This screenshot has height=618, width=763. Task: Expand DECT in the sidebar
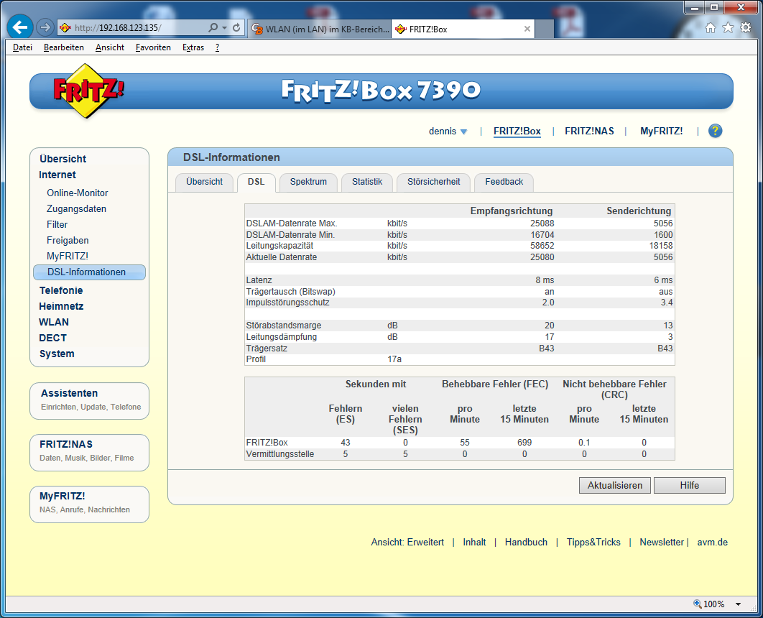click(52, 338)
